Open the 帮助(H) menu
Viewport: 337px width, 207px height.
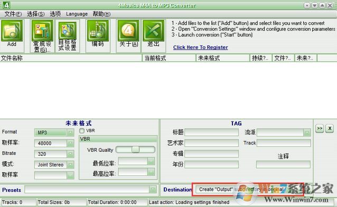tap(101, 14)
